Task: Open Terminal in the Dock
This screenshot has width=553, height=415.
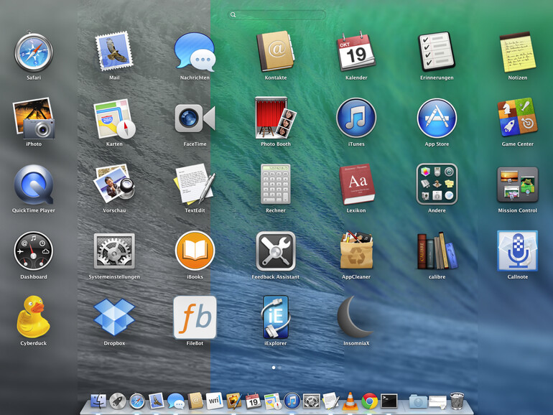Action: 389,401
